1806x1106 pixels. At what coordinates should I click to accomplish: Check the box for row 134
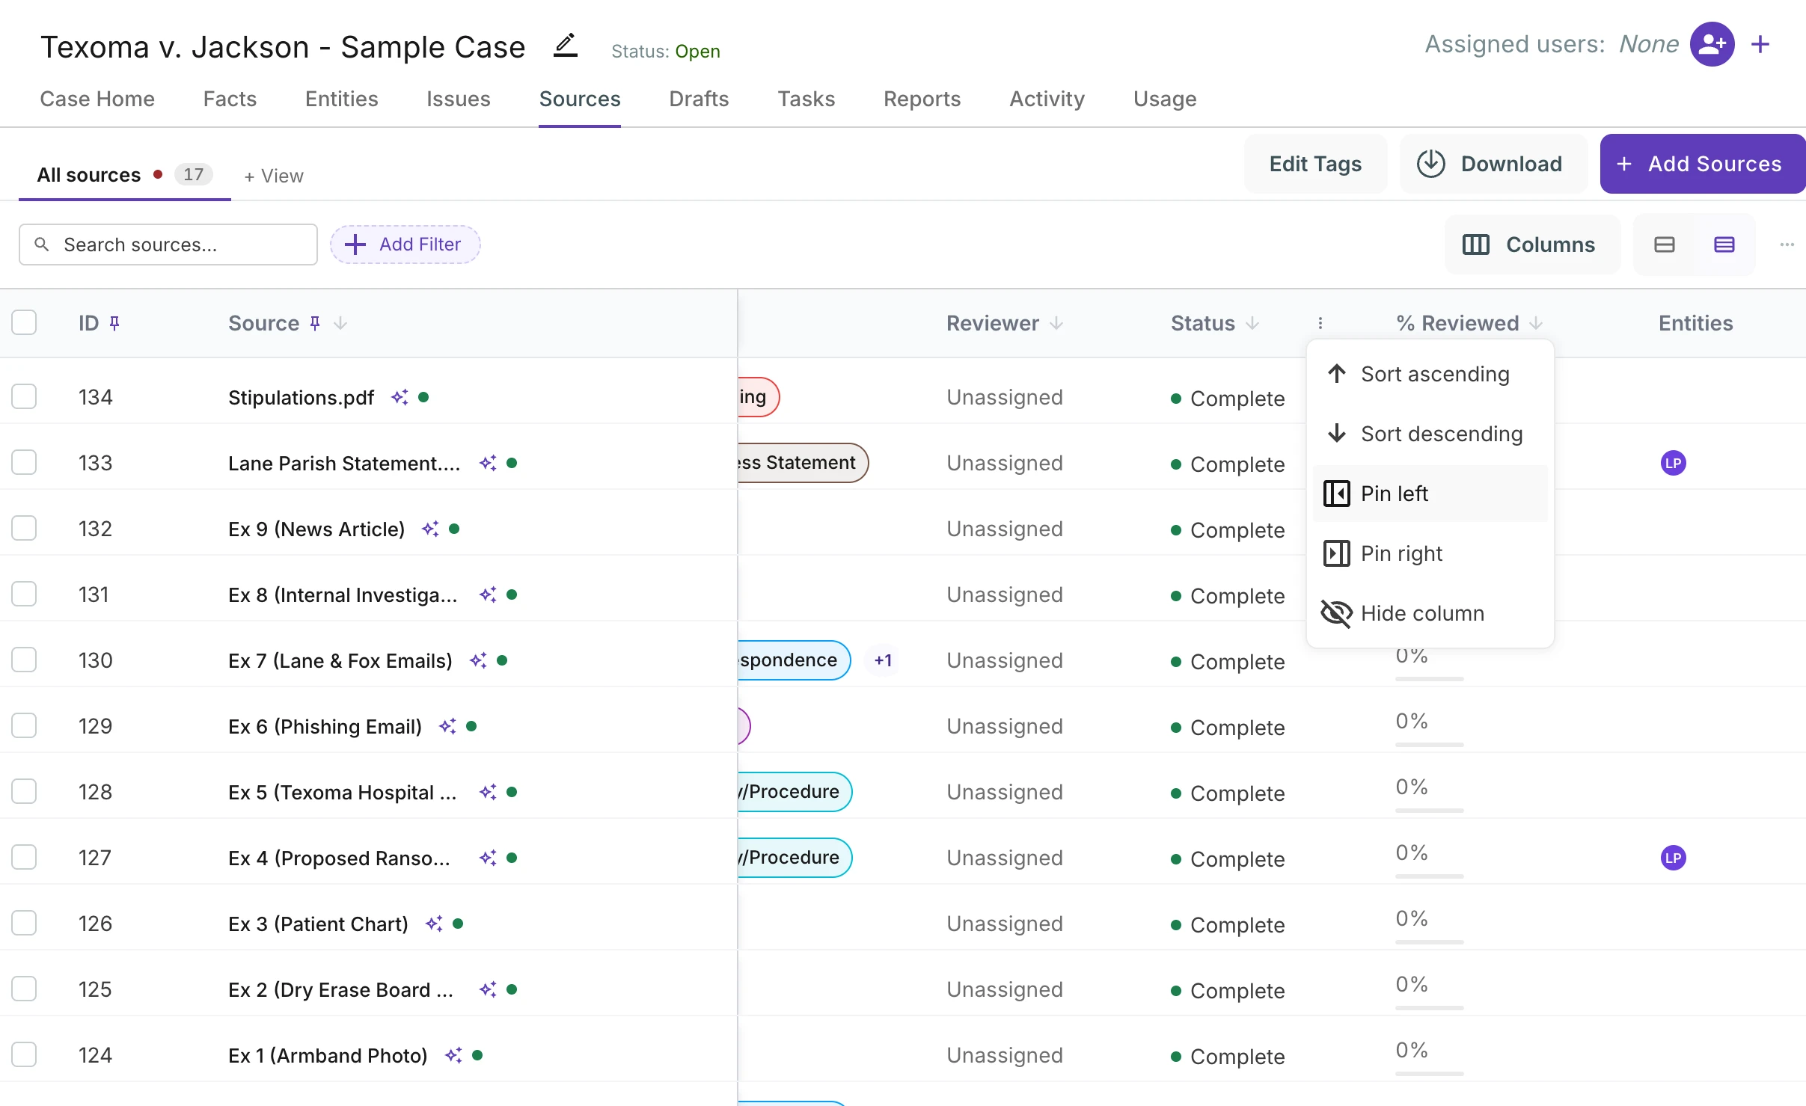point(24,396)
